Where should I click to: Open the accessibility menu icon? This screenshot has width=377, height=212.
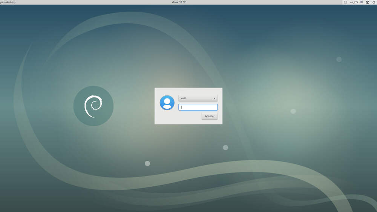pyautogui.click(x=368, y=2)
